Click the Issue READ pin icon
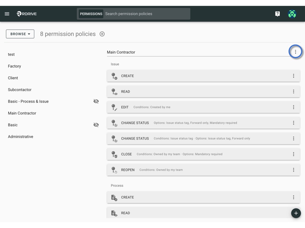Viewport: 305px width, 228px height. coord(114,92)
